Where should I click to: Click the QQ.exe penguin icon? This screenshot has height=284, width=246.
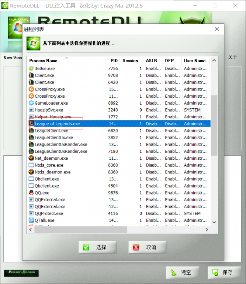click(31, 193)
